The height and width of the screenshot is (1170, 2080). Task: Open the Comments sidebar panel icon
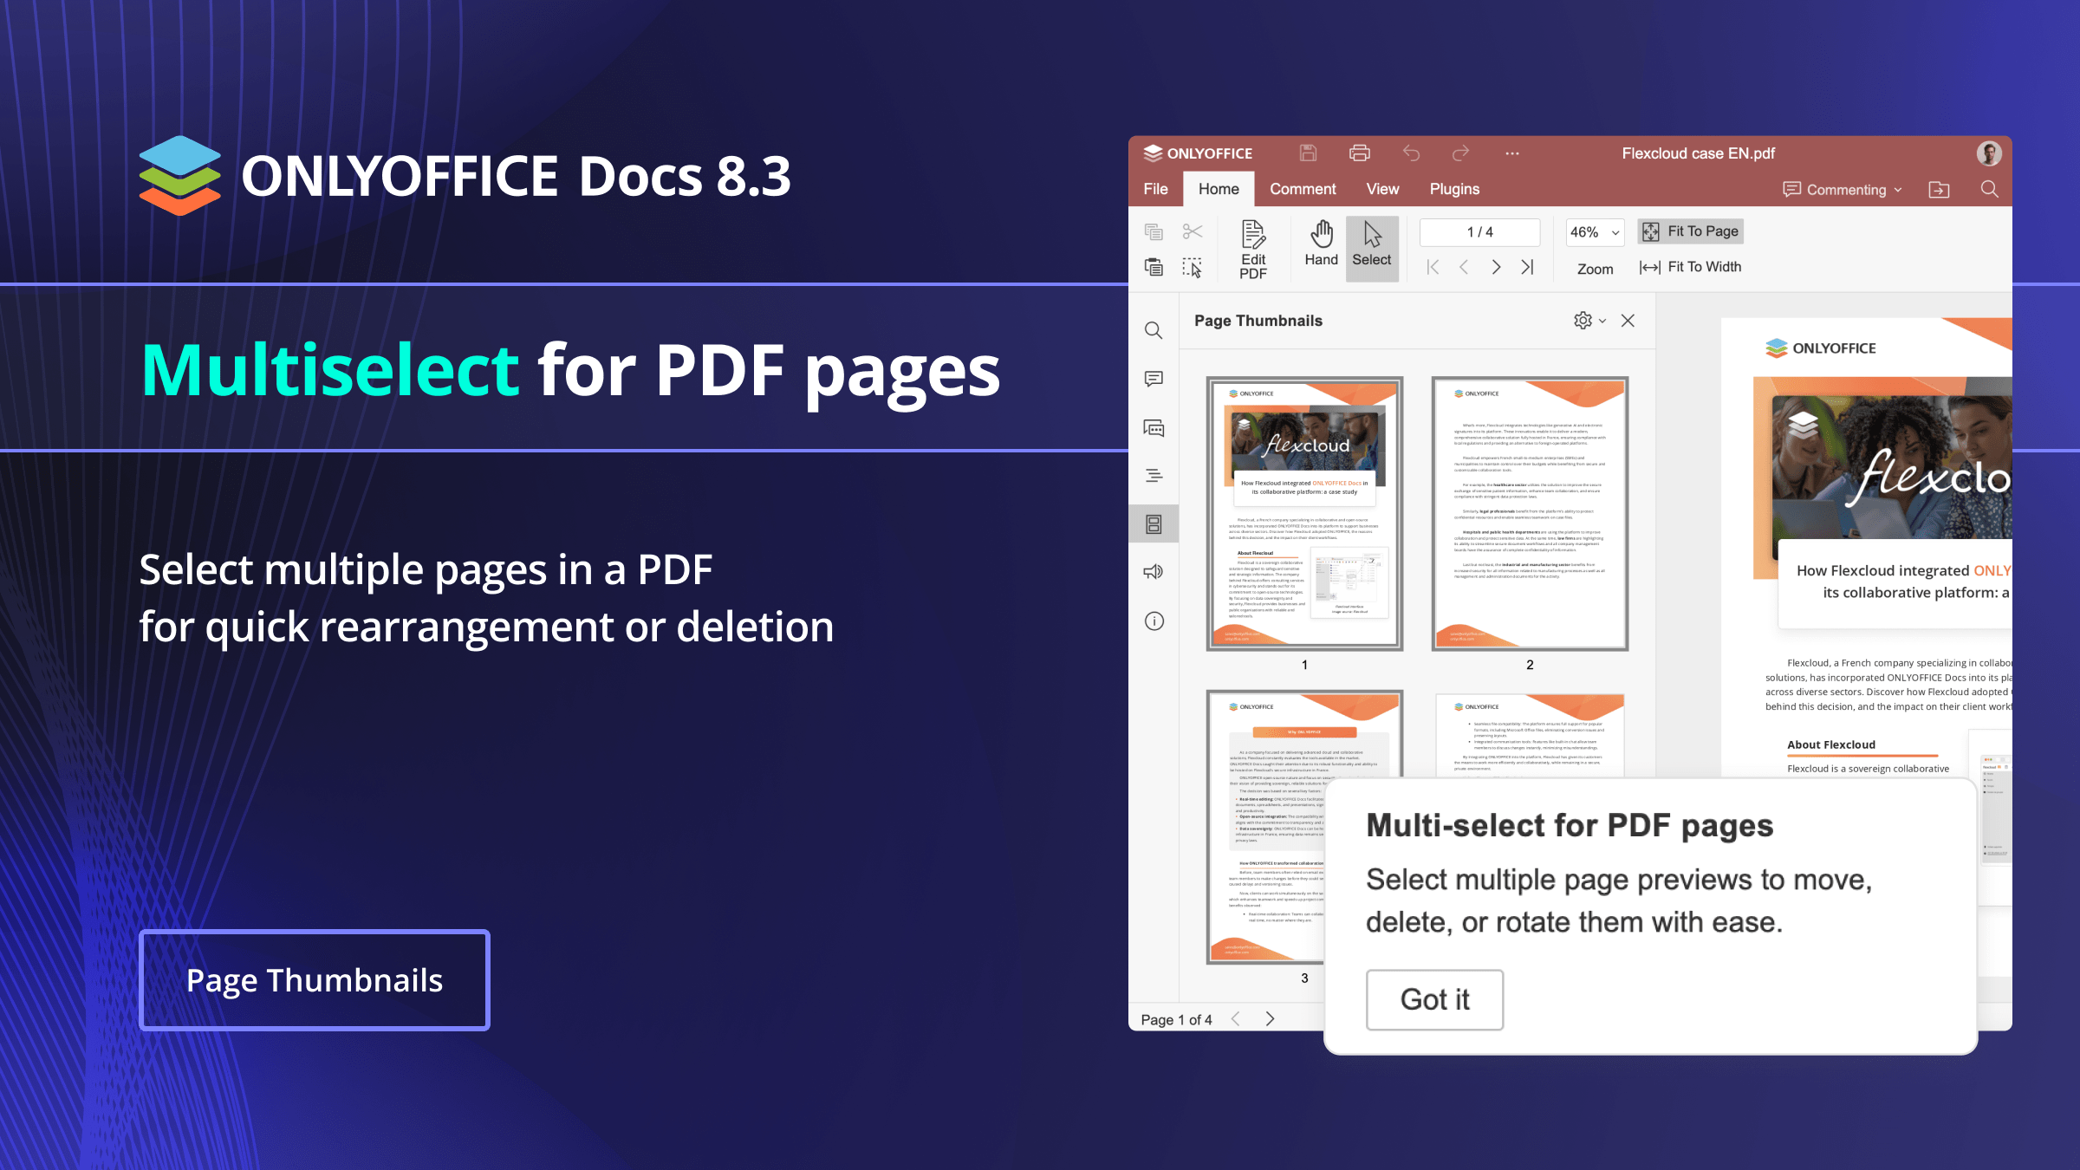point(1154,379)
